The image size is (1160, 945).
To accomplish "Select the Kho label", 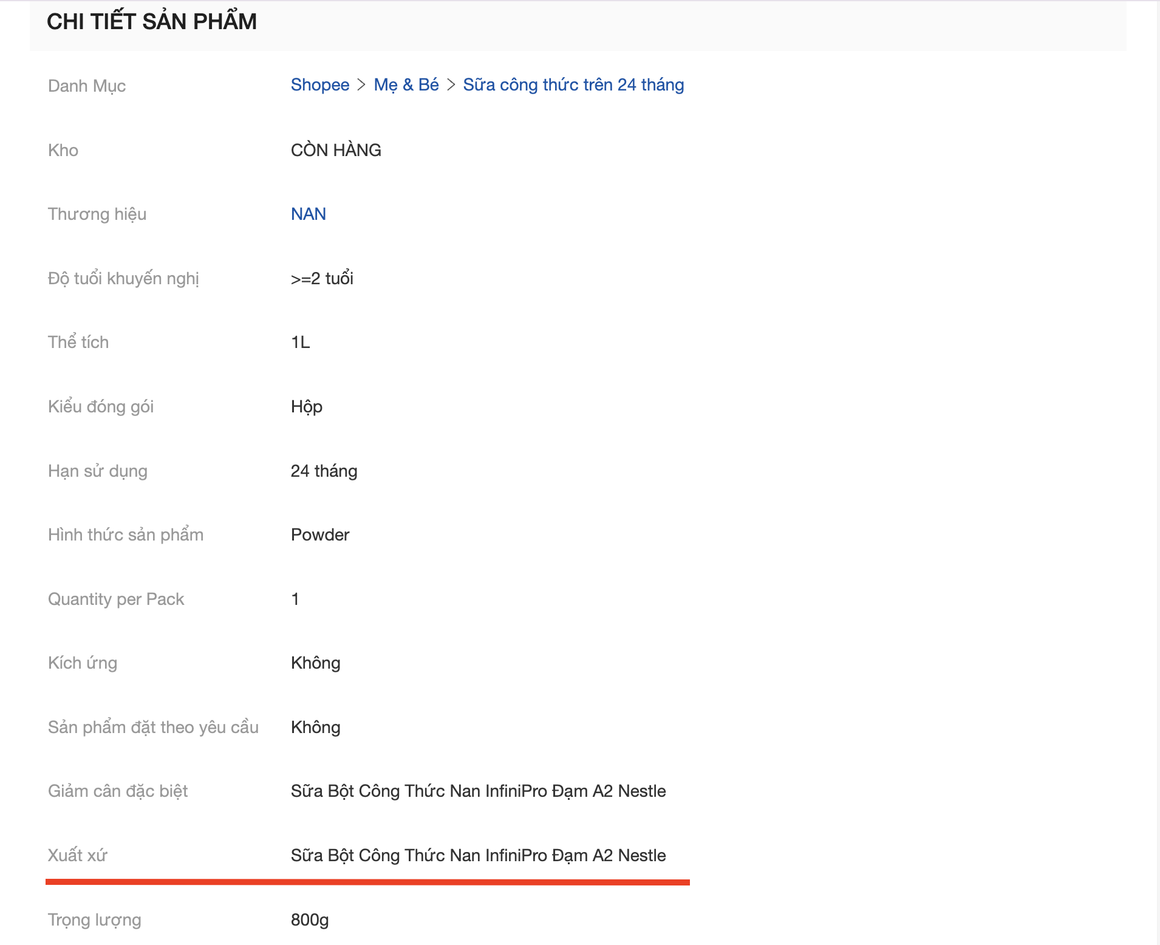I will (x=63, y=150).
